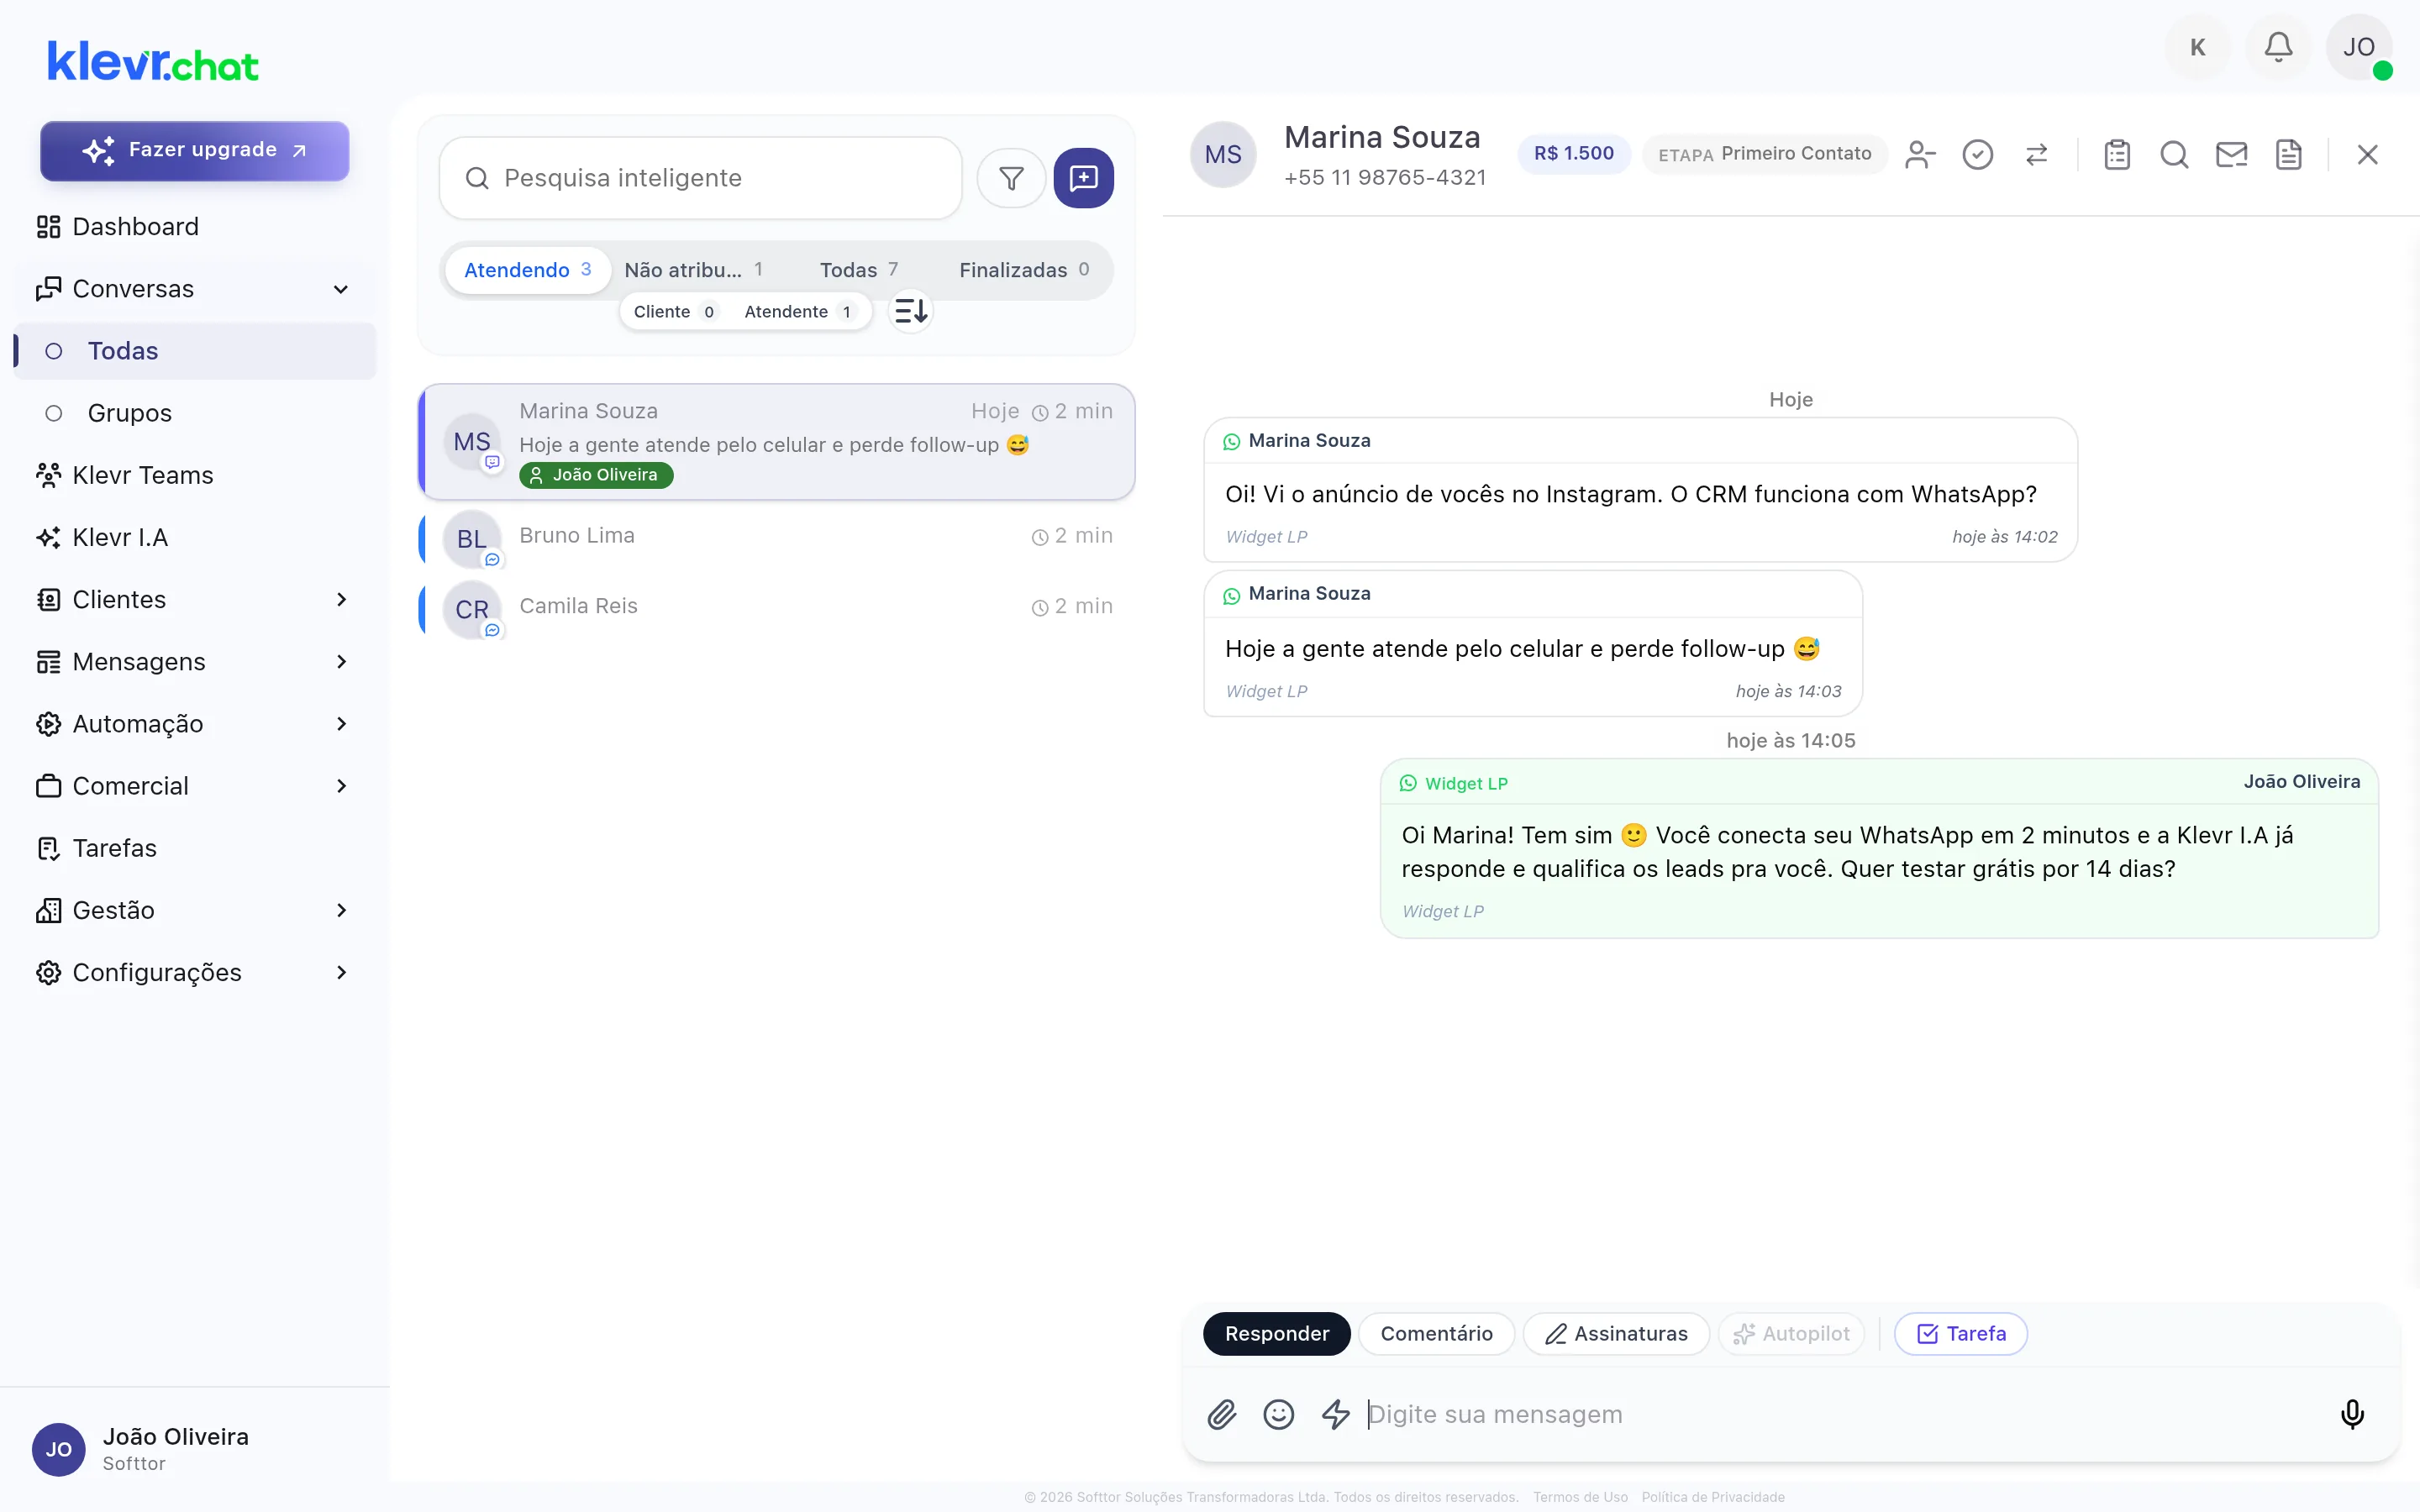Click the João Oliveira assignee tag
The width and height of the screenshot is (2420, 1512).
(596, 475)
